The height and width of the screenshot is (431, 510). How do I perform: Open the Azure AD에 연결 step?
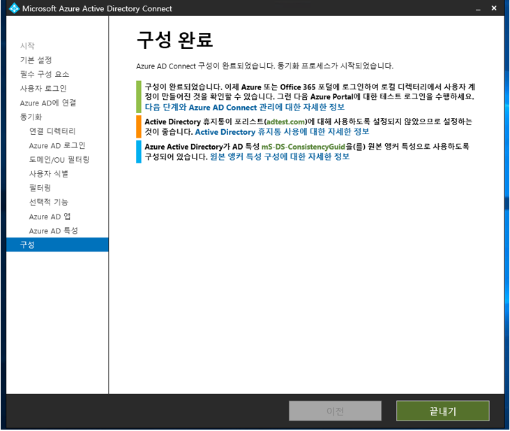[x=48, y=103]
